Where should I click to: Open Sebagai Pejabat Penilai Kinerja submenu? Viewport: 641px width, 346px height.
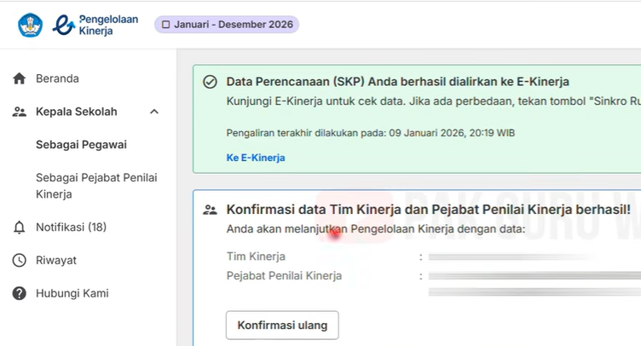(96, 186)
